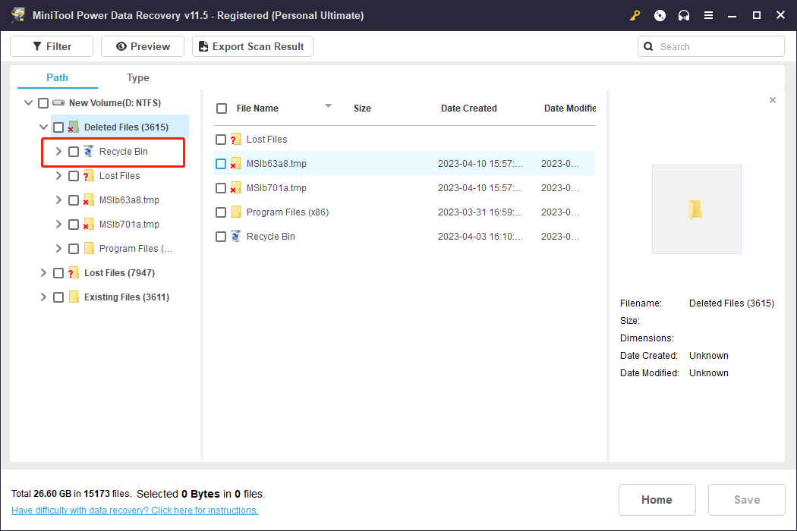Screen dimensions: 797x531
Task: Click Export Scan Result button
Action: (253, 46)
